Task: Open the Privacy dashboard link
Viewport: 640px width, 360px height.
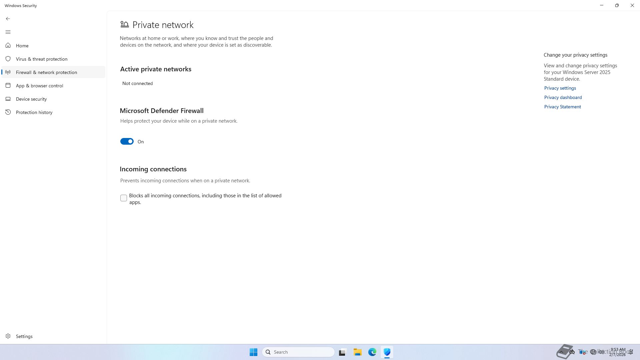Action: click(563, 97)
